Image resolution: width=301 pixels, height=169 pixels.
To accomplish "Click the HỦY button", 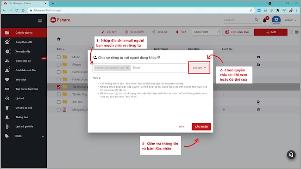I will [x=182, y=127].
